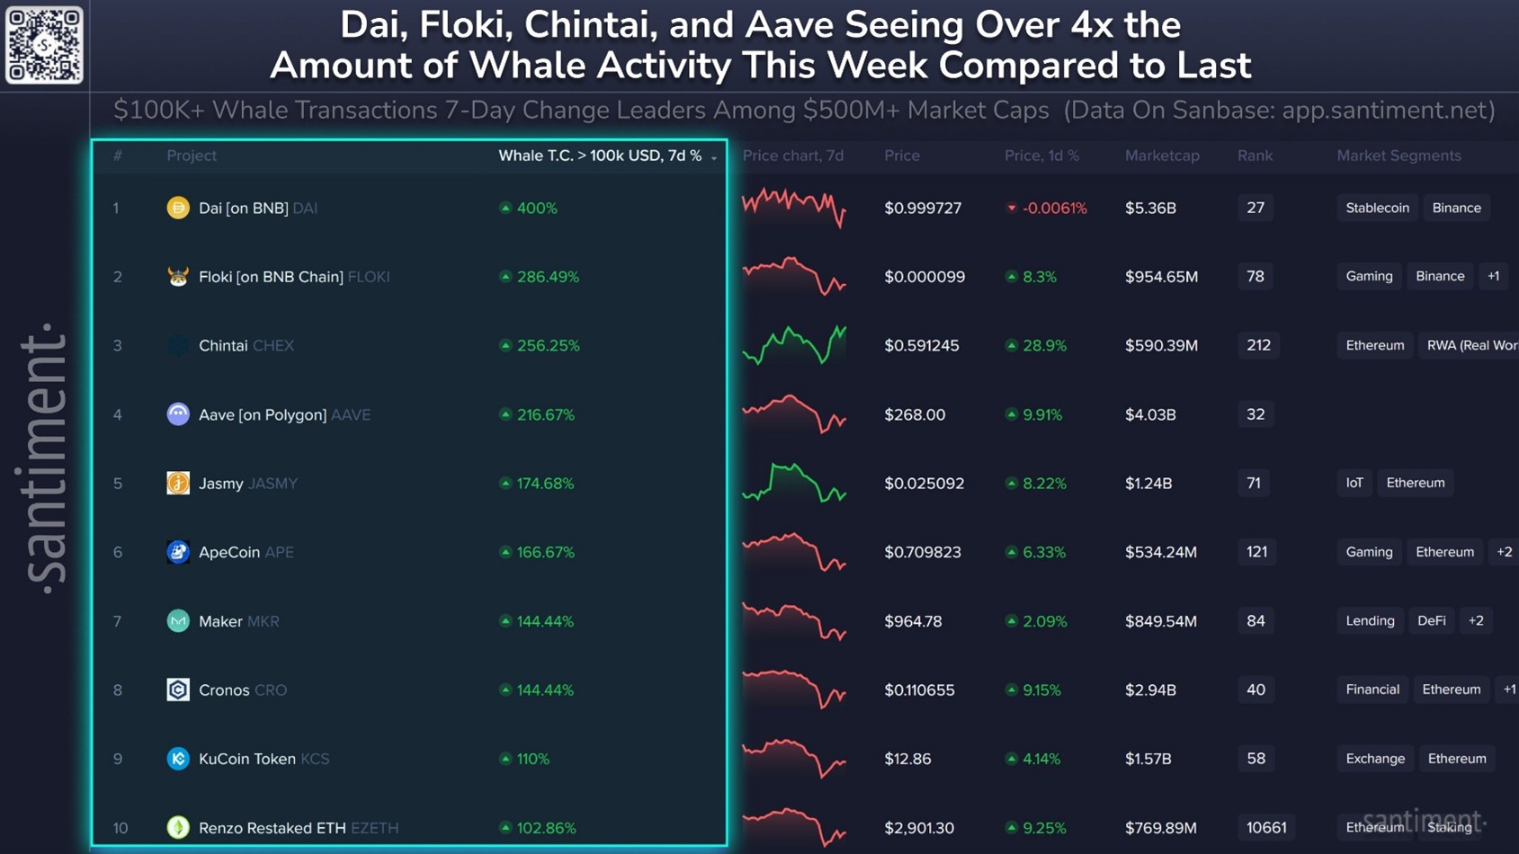
Task: View the Chintai 7d price chart
Action: pos(794,345)
